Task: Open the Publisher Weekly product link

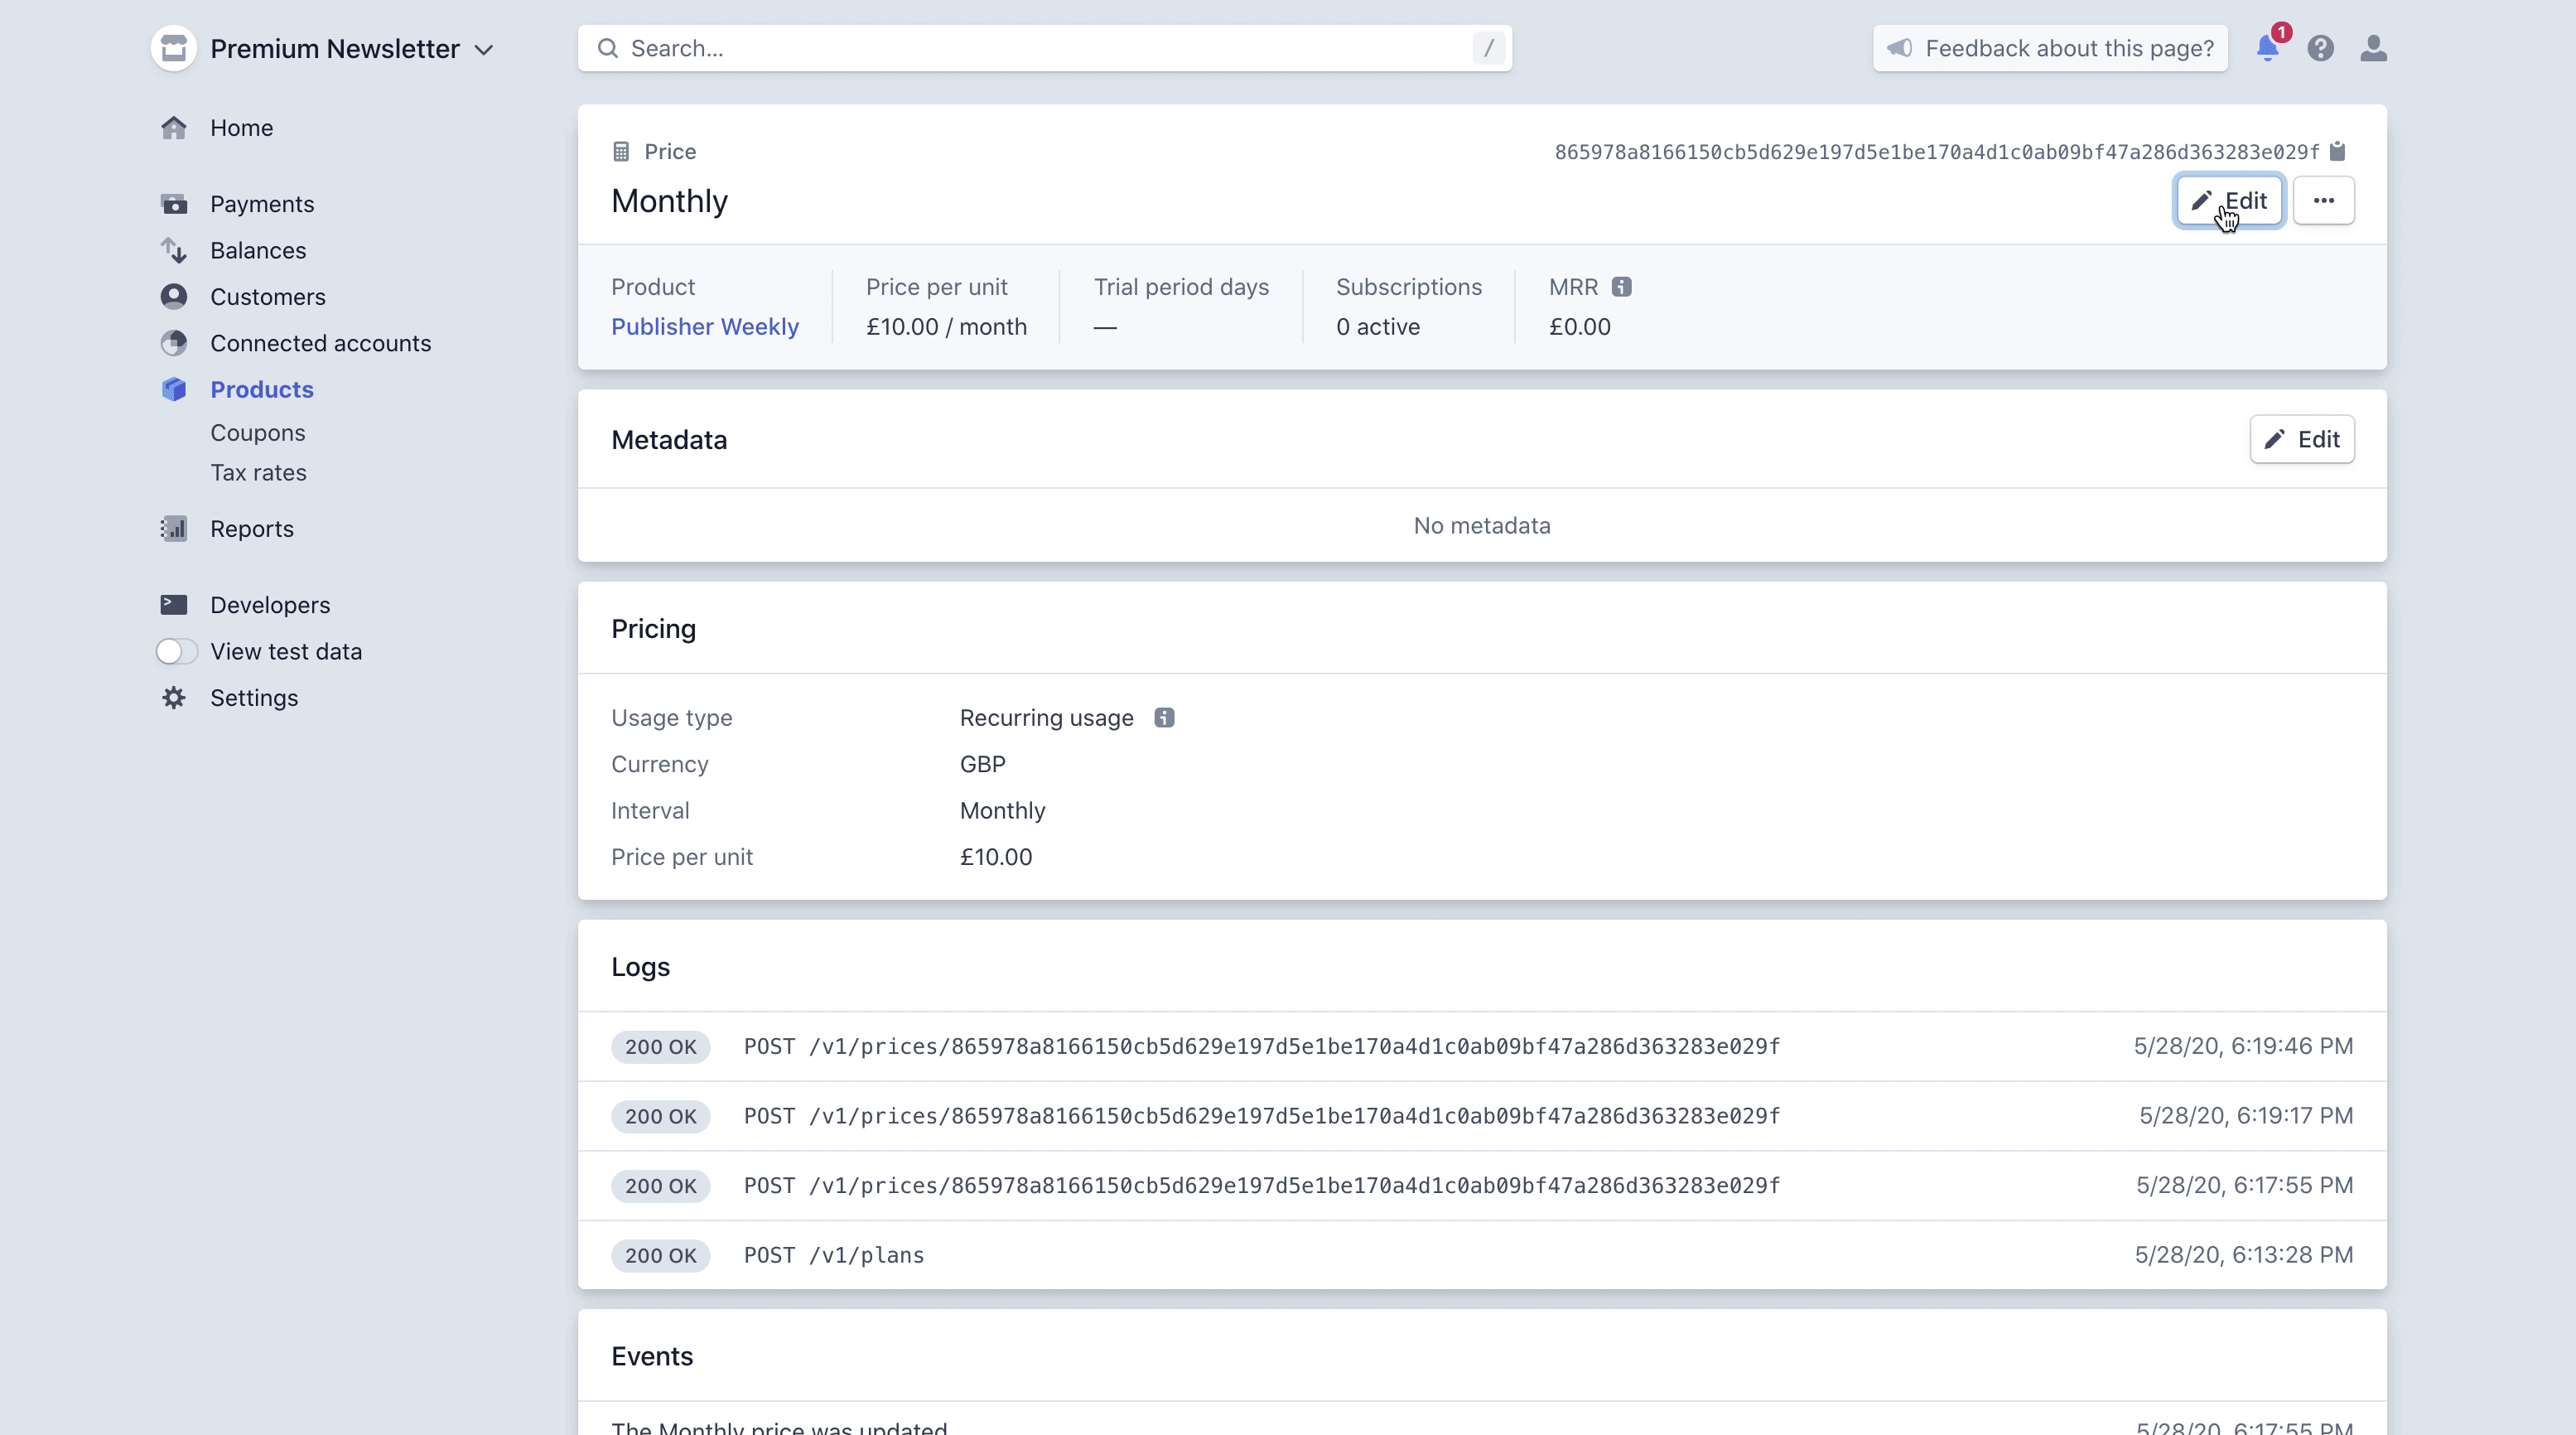Action: tap(704, 326)
